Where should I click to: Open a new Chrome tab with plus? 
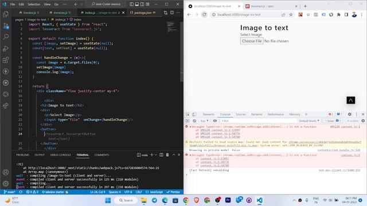point(305,6)
